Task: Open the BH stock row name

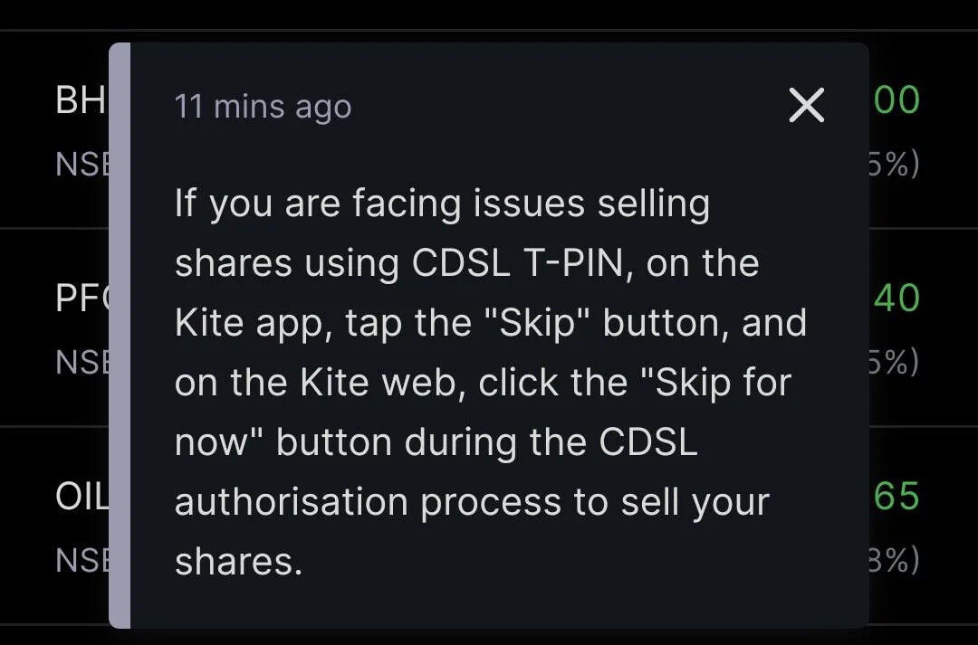Action: point(81,100)
